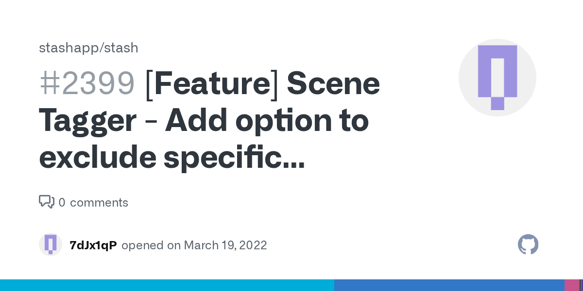Click the small avatar beside 7dJx1qP
This screenshot has width=583, height=291.
pyautogui.click(x=51, y=244)
